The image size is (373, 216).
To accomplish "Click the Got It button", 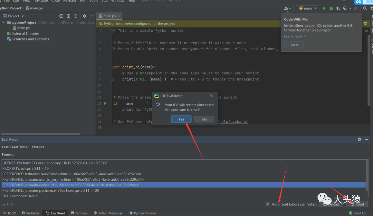I will (294, 45).
